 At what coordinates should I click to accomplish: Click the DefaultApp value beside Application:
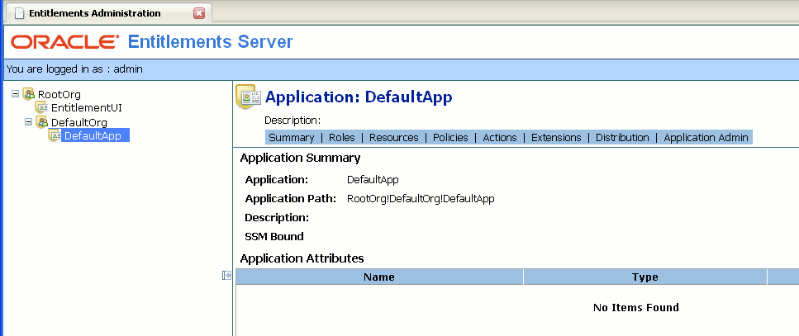(373, 180)
